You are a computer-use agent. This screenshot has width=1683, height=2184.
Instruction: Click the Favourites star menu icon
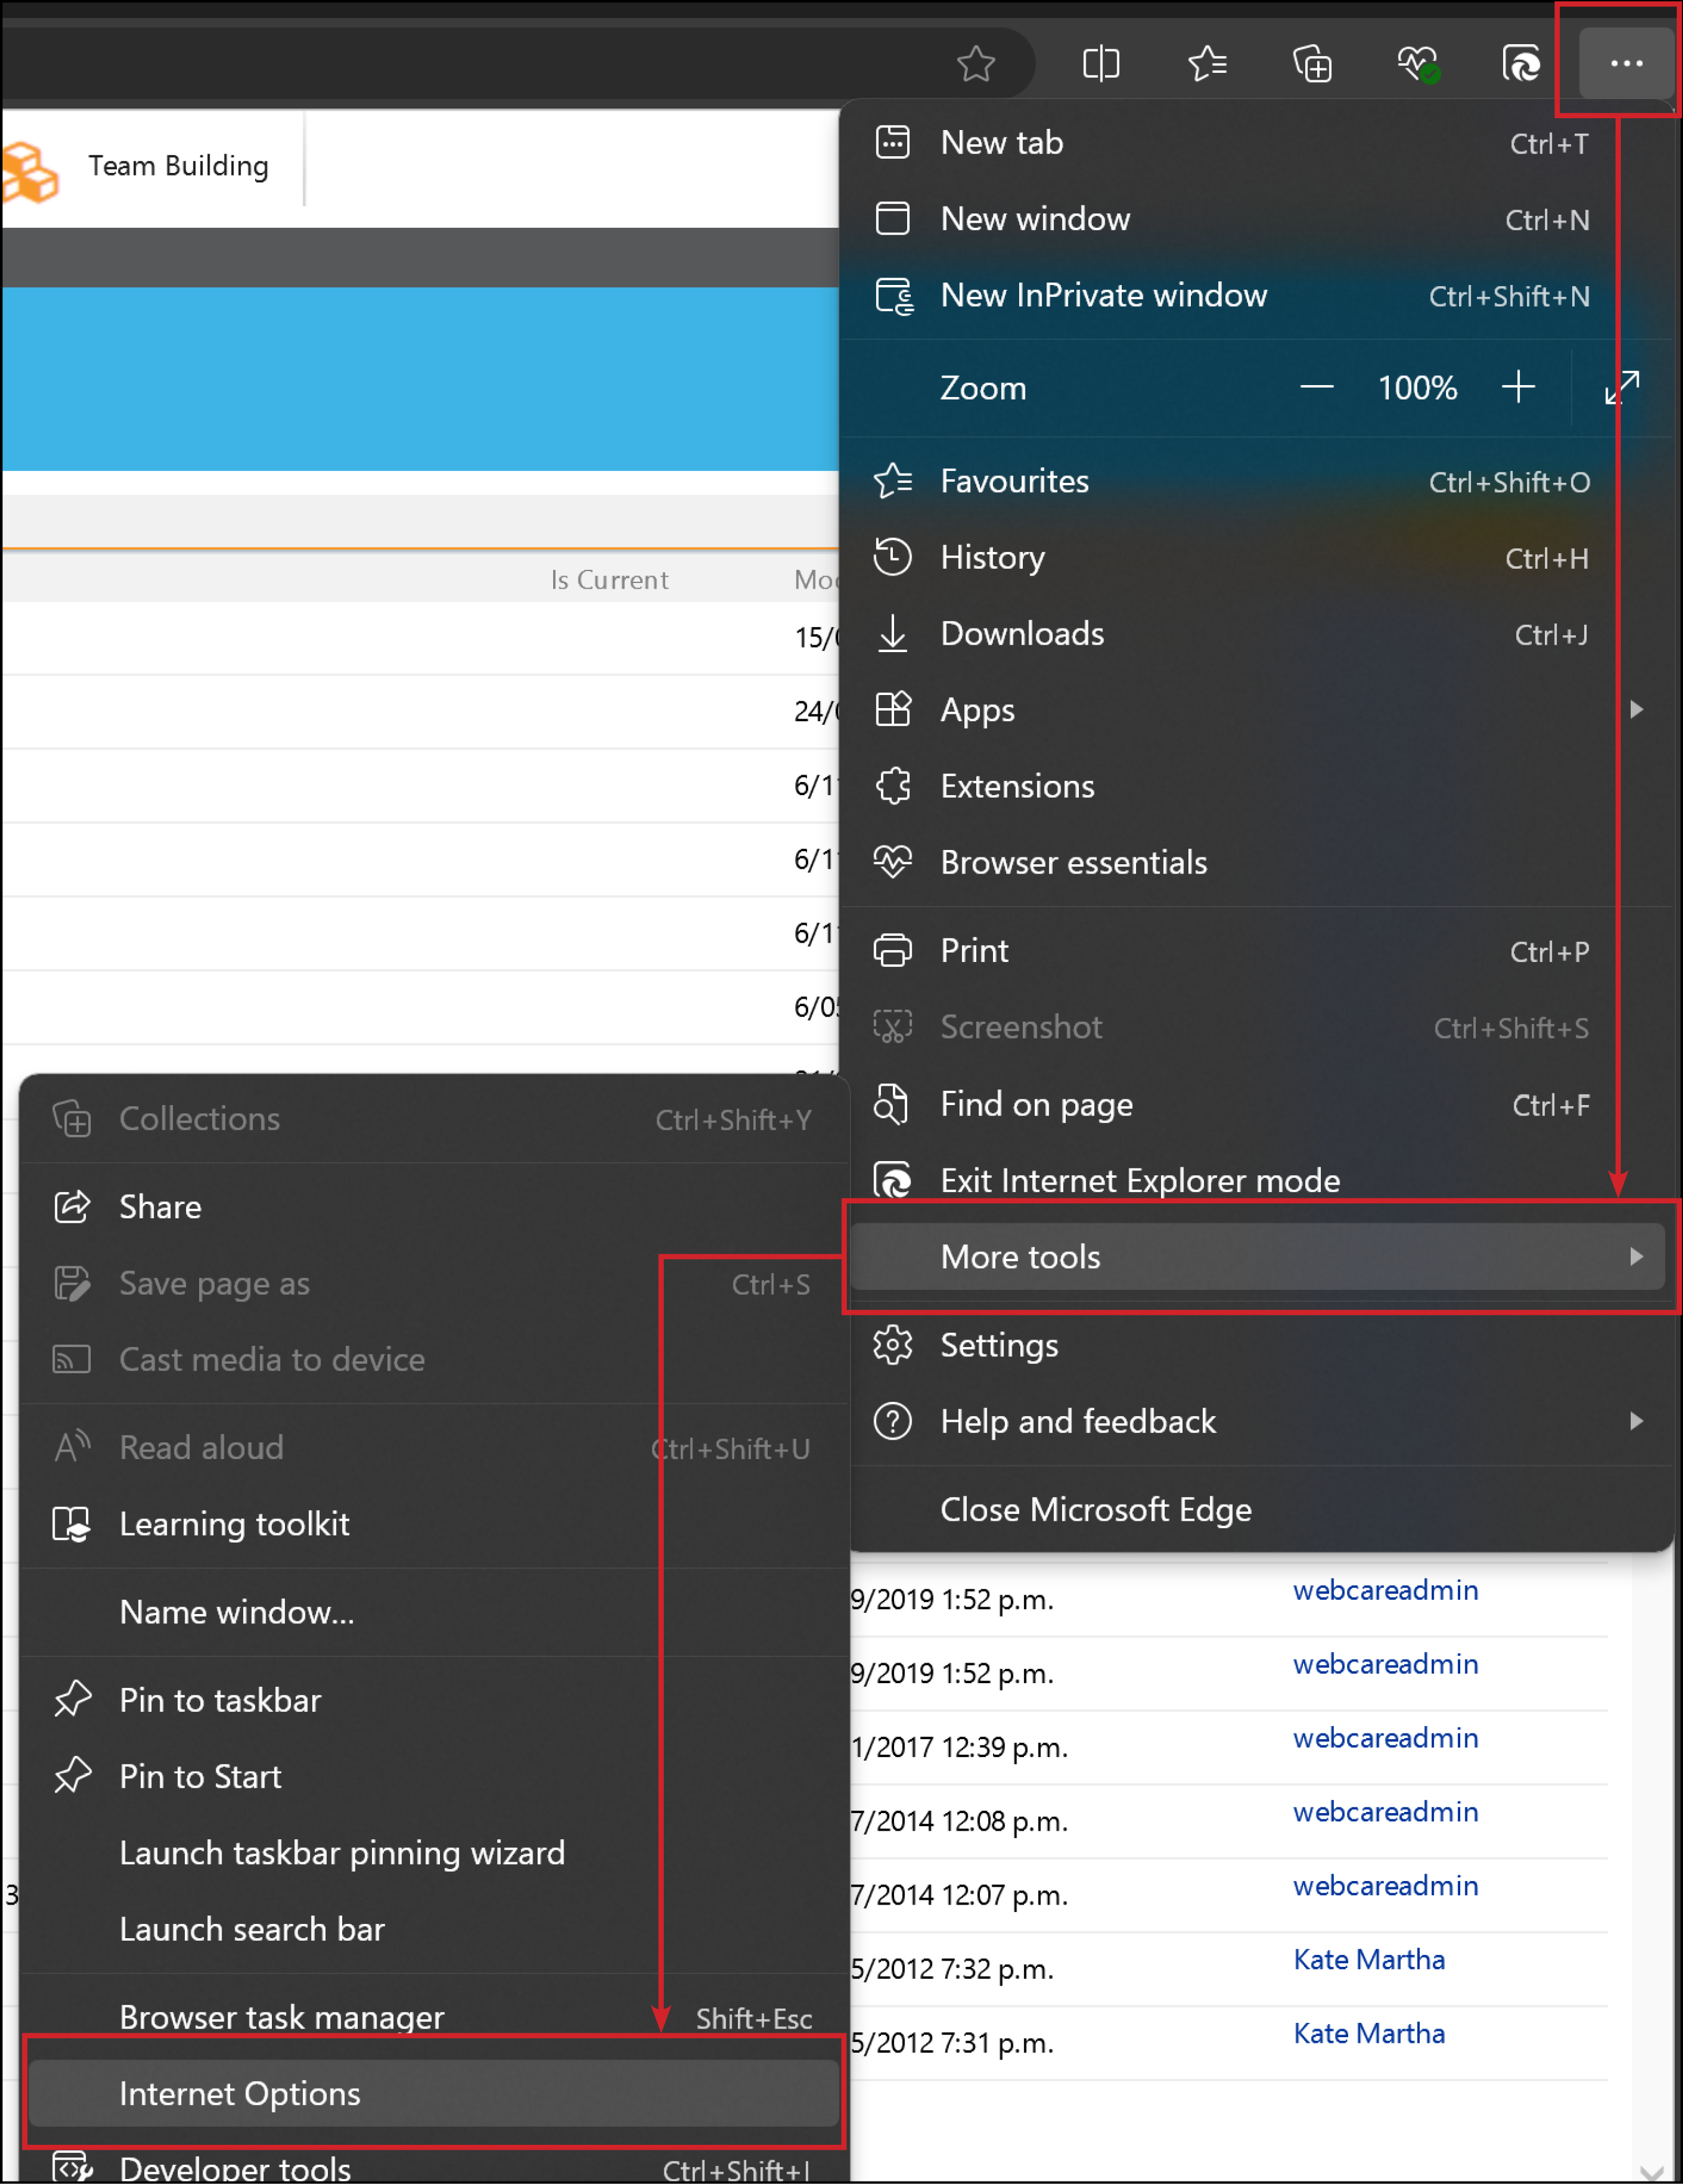(892, 482)
